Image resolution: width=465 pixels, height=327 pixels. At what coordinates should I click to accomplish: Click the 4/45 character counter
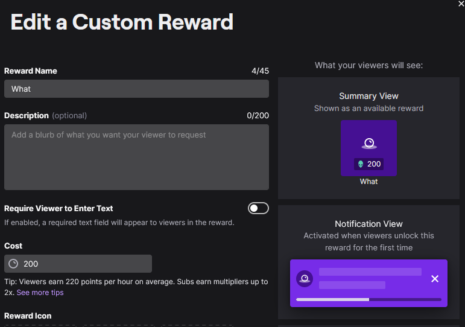click(x=260, y=71)
